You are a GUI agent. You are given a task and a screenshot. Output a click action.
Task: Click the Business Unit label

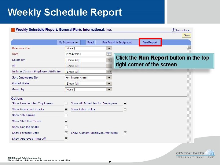(x=21, y=48)
